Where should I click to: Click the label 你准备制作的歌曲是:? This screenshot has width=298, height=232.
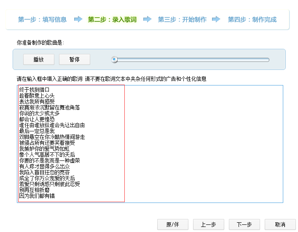[40, 43]
